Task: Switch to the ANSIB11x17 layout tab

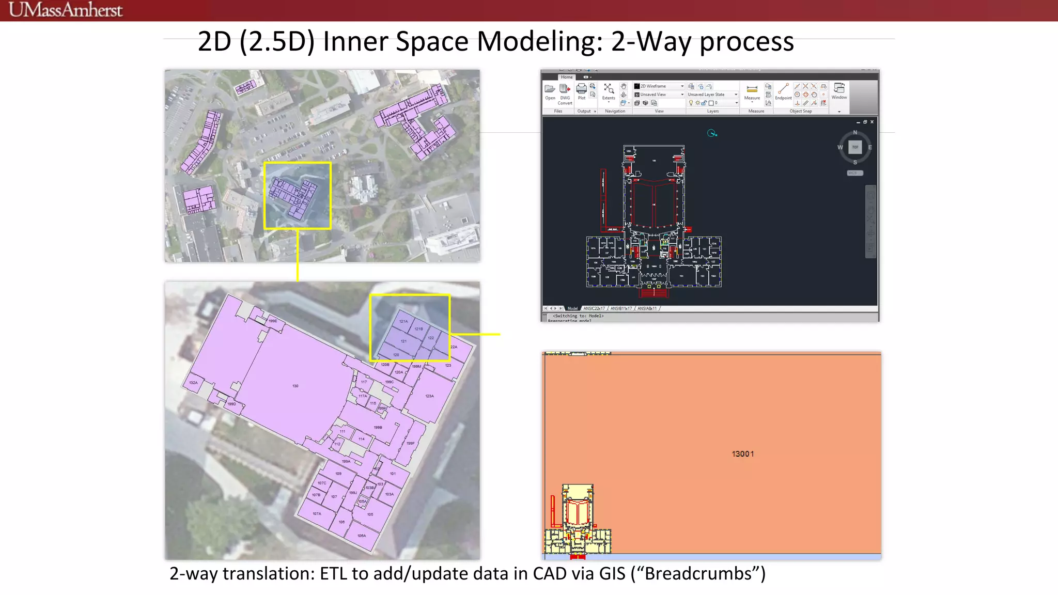Action: (x=621, y=308)
